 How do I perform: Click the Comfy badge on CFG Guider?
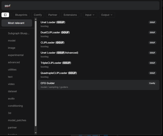click(x=152, y=83)
